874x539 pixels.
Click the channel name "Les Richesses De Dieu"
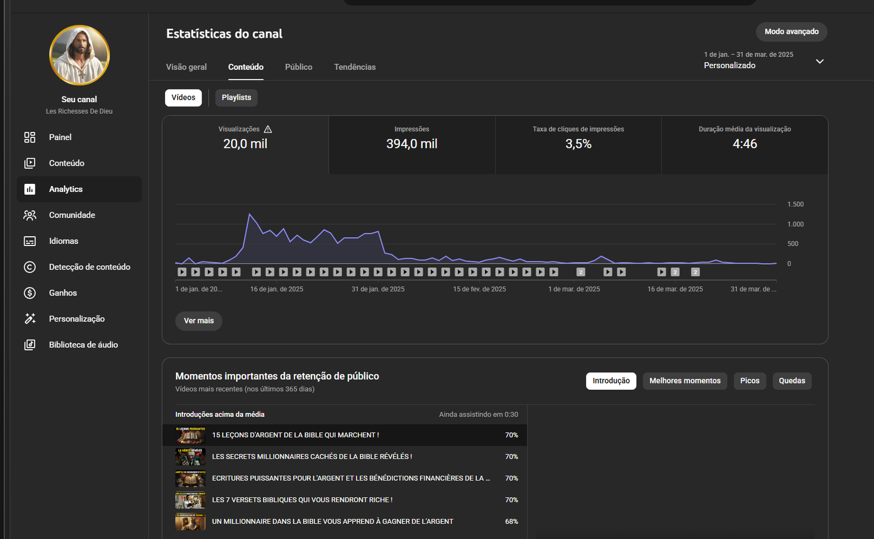pyautogui.click(x=79, y=111)
